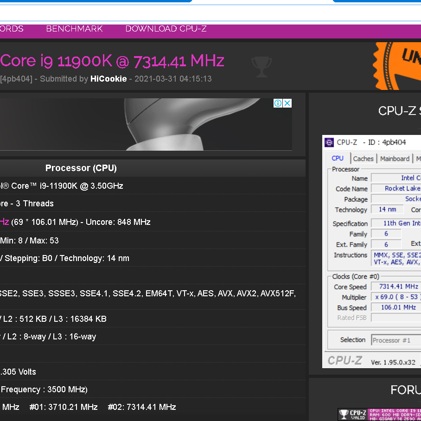Click the trophy icon beside the title
421x421 pixels.
pos(262,67)
